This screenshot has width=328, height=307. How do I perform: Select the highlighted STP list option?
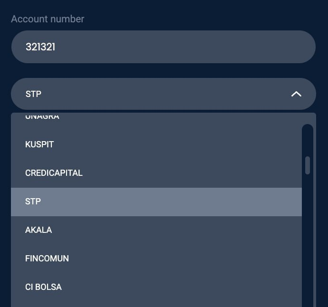click(33, 201)
